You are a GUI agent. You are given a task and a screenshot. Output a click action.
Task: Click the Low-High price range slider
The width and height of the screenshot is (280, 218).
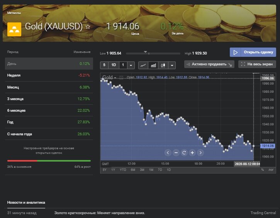tap(153, 53)
